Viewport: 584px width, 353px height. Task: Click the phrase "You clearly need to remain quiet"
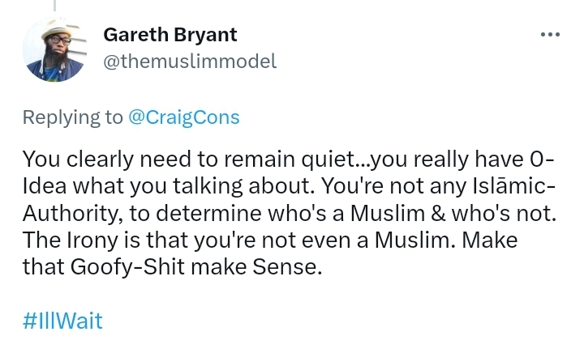[160, 158]
